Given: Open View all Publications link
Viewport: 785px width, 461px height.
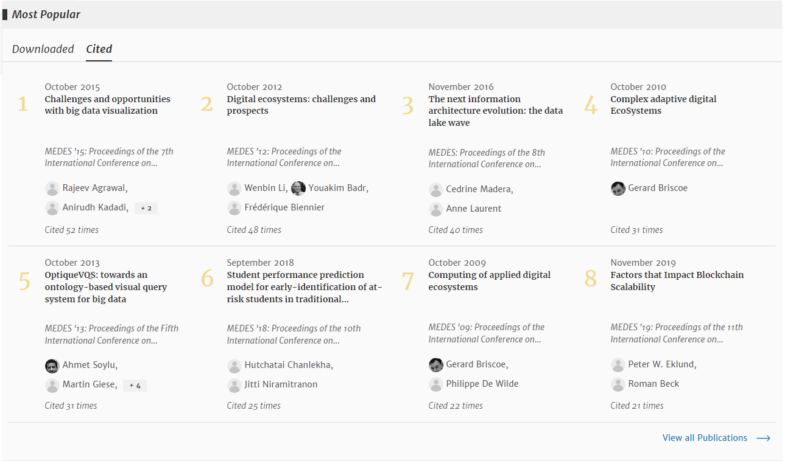Looking at the screenshot, I should (x=705, y=438).
